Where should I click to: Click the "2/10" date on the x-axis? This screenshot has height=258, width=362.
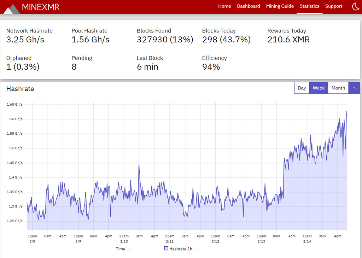(124, 241)
